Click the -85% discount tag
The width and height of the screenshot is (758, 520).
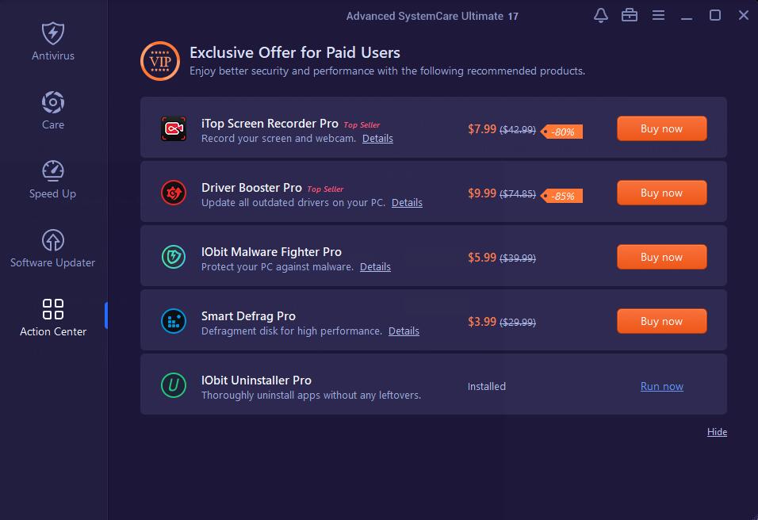click(x=561, y=196)
